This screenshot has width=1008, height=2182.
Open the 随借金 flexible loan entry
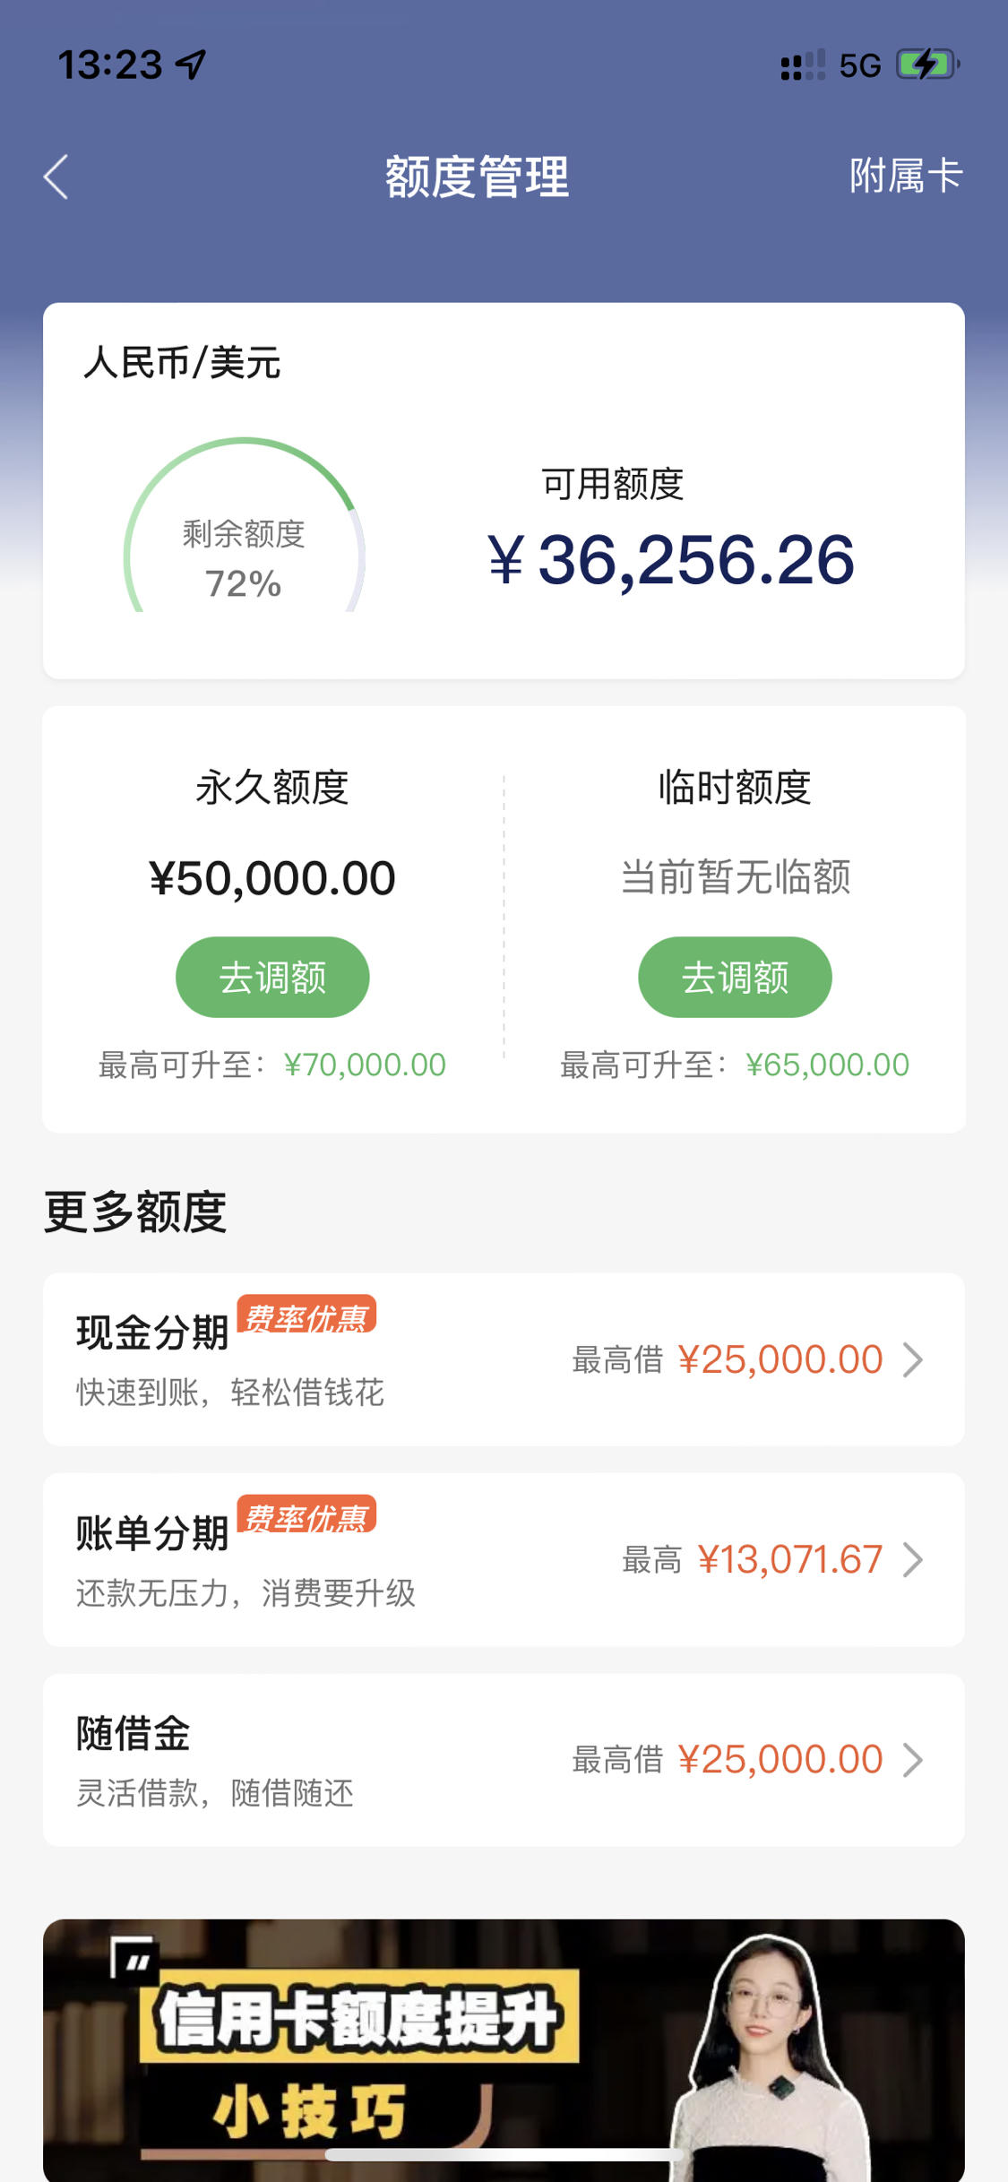tap(504, 1760)
